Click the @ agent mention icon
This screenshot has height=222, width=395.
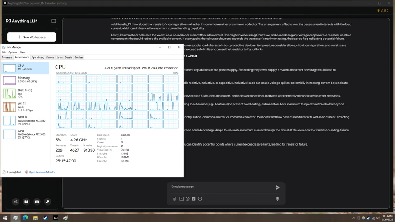[188, 199]
